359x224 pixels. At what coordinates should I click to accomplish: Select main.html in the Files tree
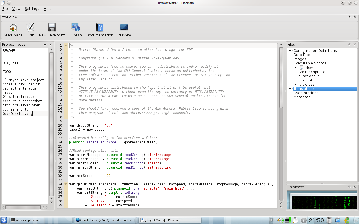tap(308, 80)
